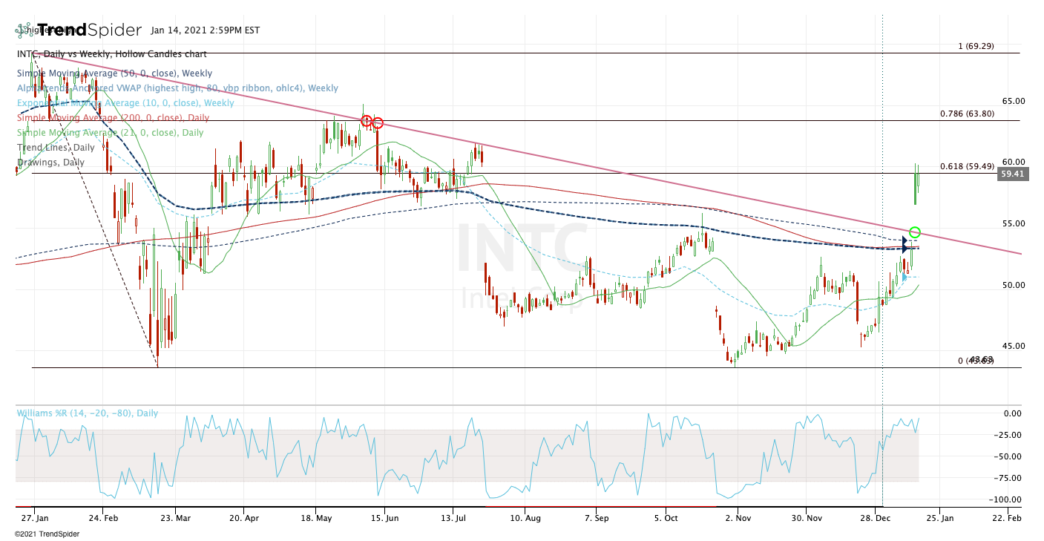Image resolution: width=1044 pixels, height=541 pixels.
Task: Click the Williams %R indicator label
Action: coord(88,413)
